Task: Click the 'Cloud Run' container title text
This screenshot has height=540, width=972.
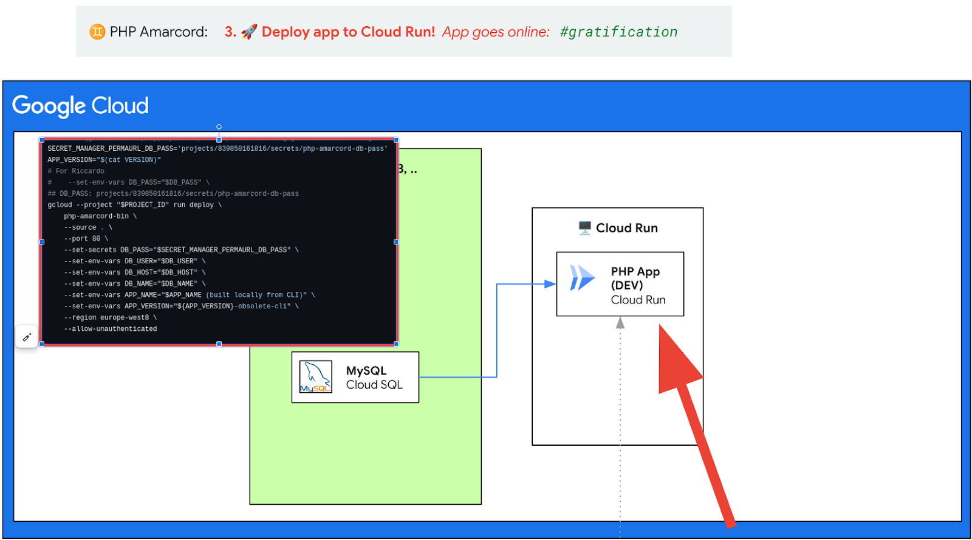Action: tap(626, 228)
